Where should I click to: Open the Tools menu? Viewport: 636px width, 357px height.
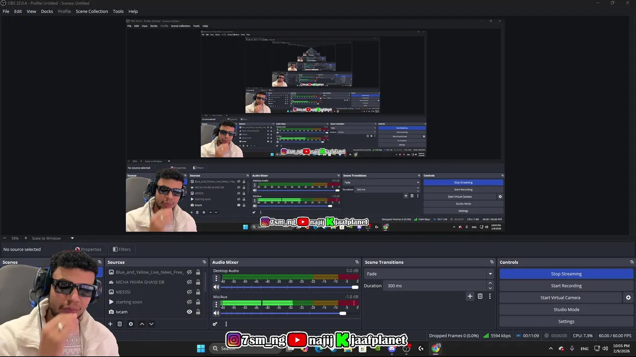[118, 11]
